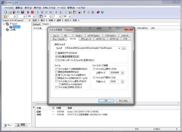This screenshot has height=132, width=182.
Task: Switch to the 履歴 tab at bottom left
Action: click(21, 125)
